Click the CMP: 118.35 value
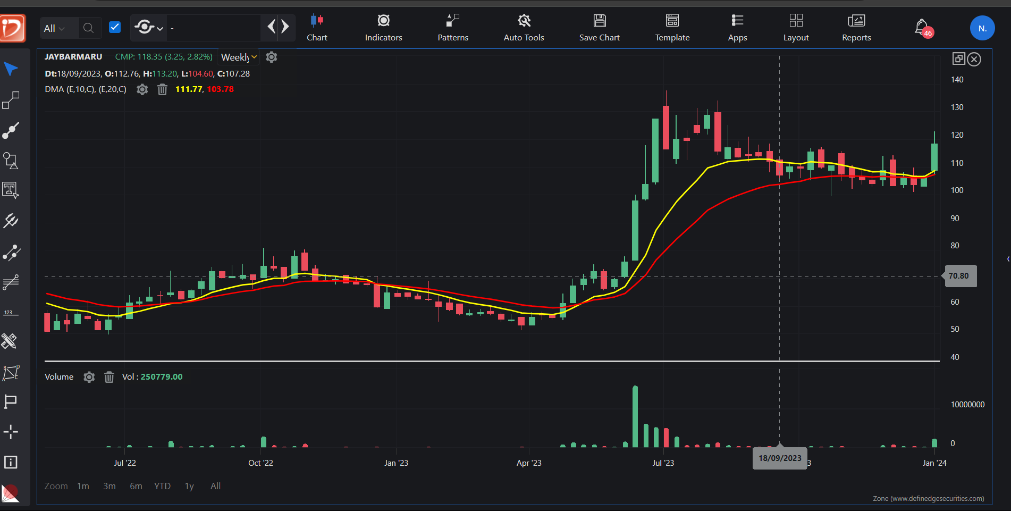Screen dimensions: 1011x511 [x=164, y=56]
